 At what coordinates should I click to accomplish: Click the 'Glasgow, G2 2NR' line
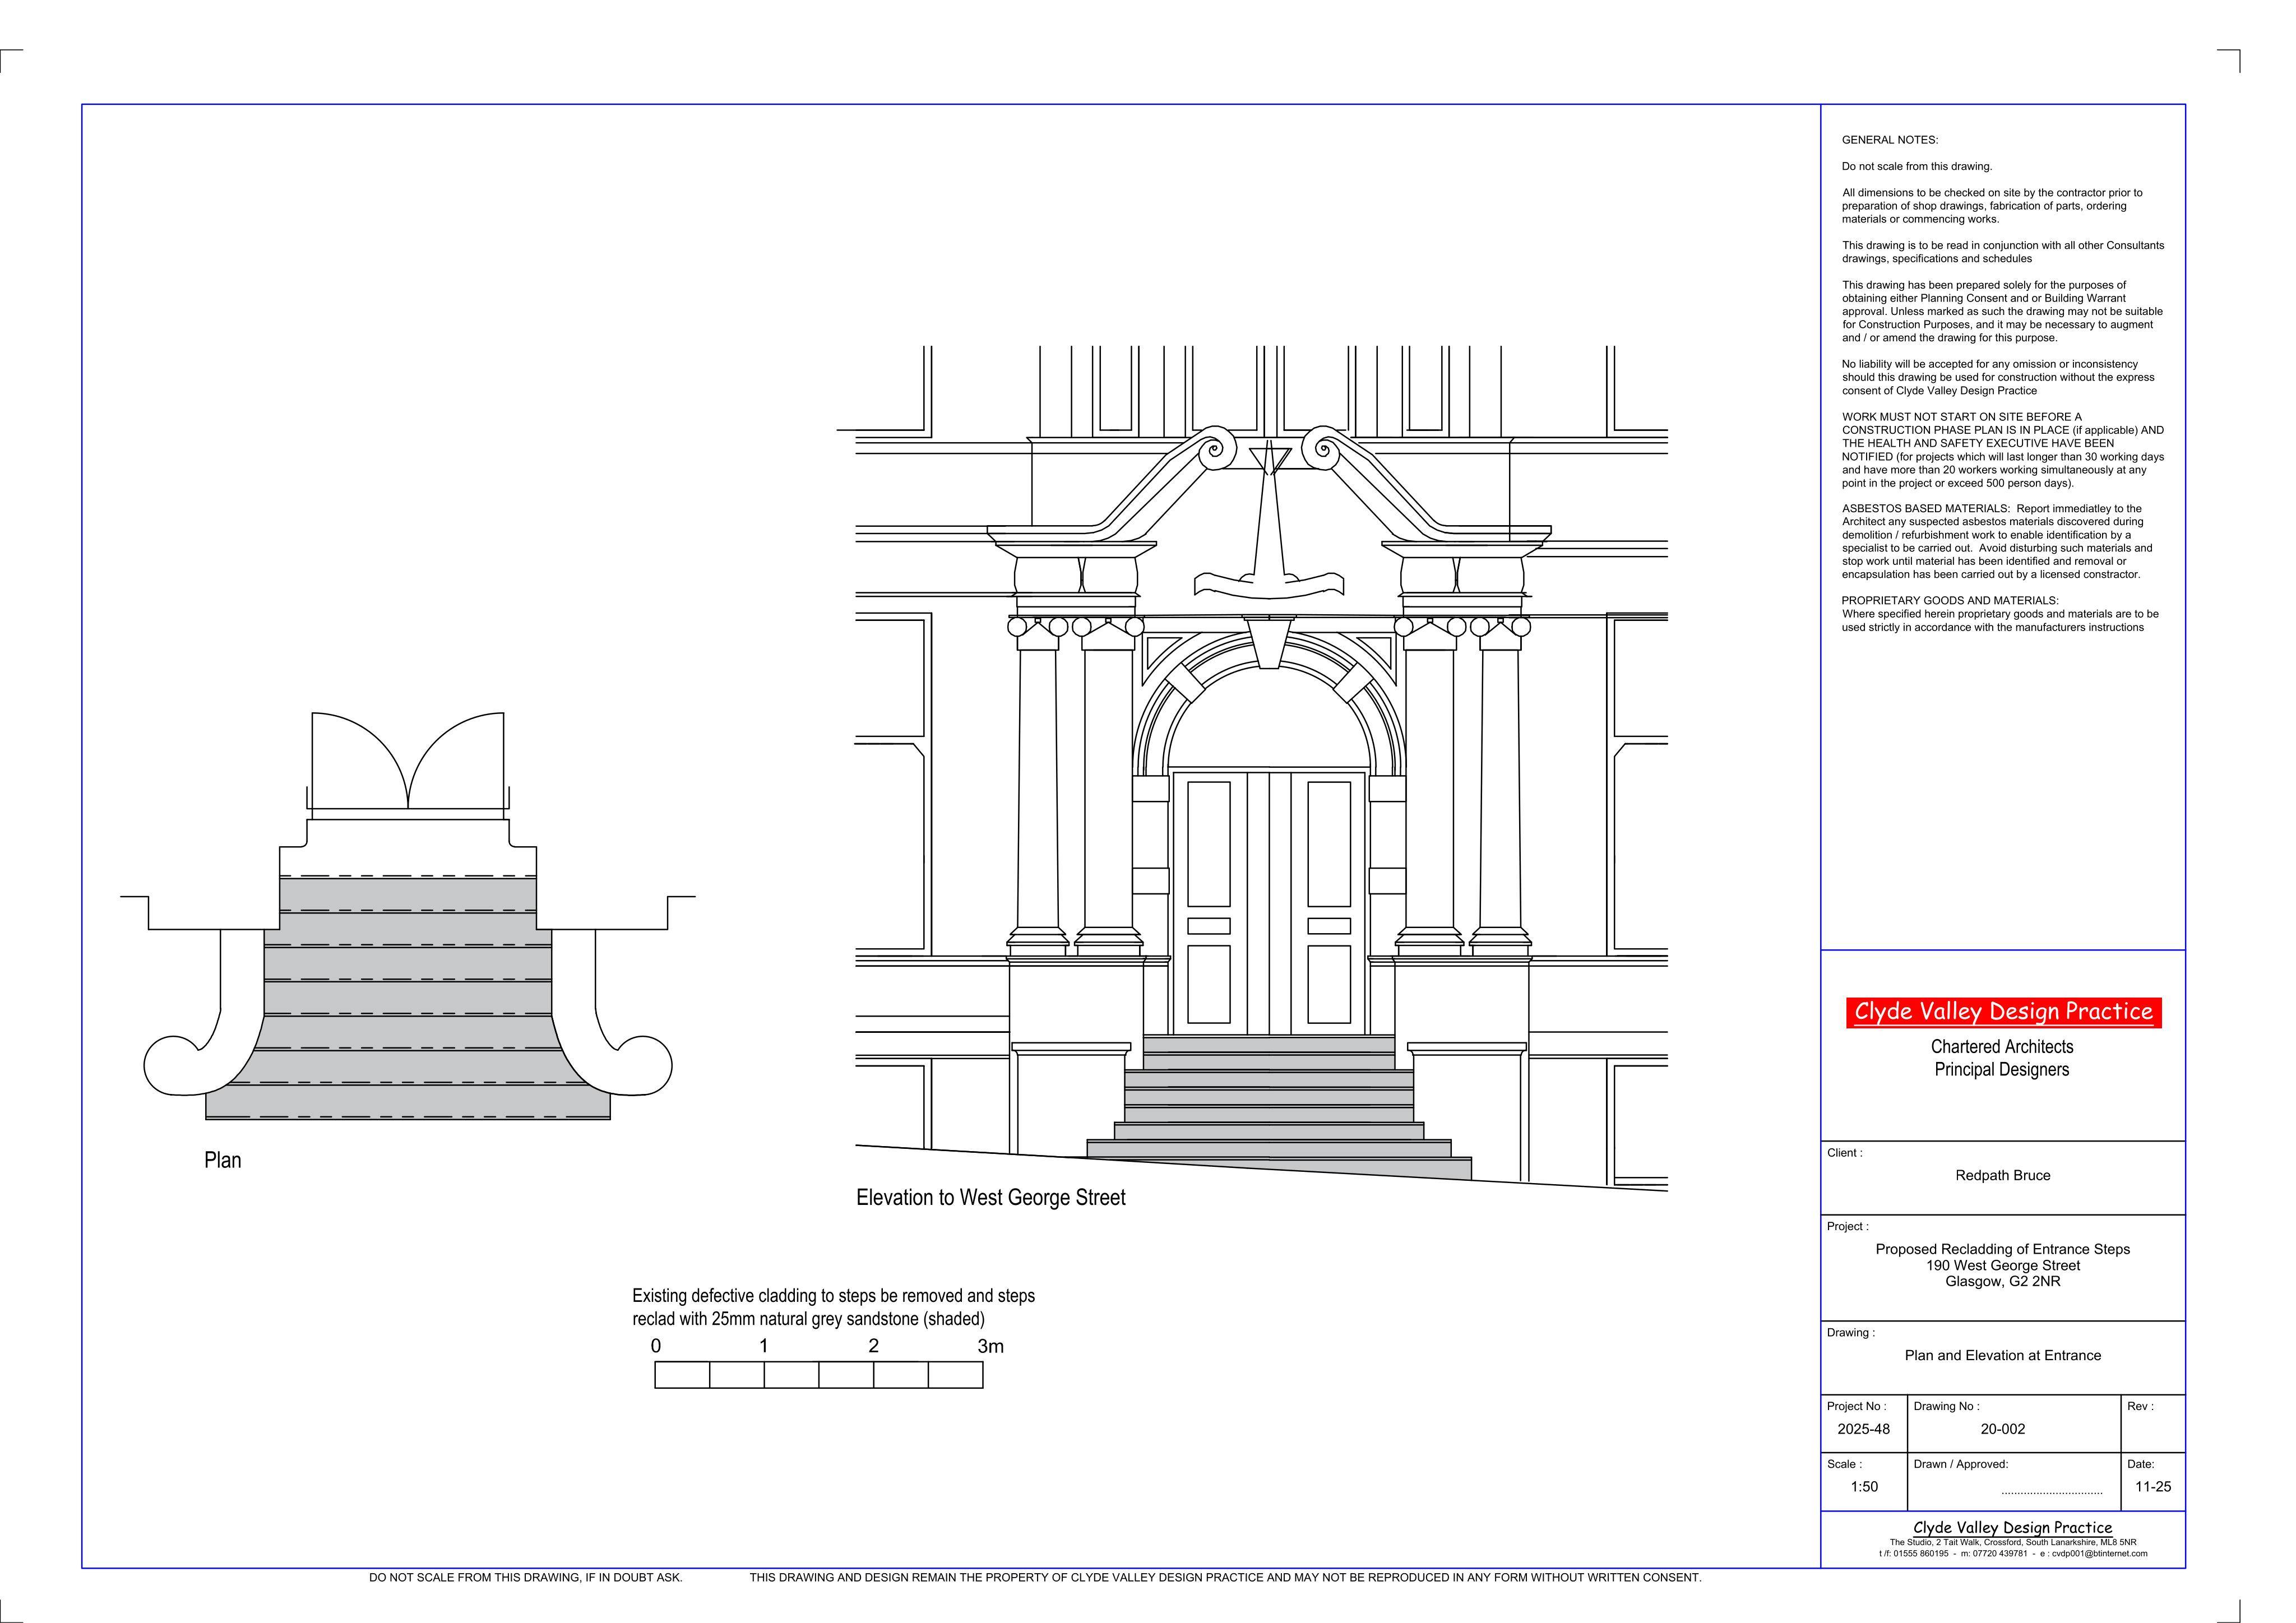coord(2003,1281)
